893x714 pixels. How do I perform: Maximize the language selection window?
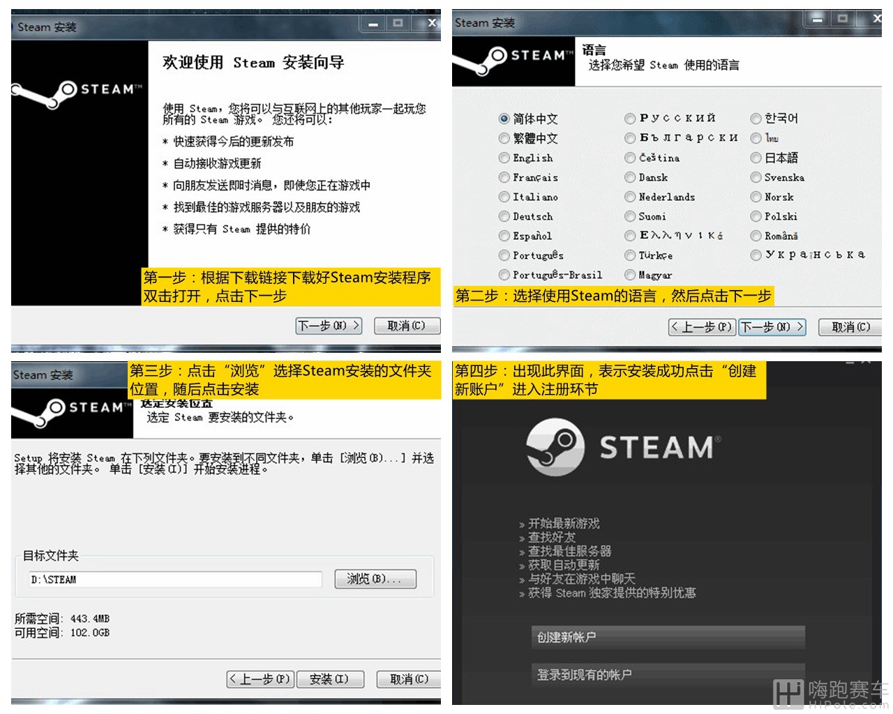[842, 19]
